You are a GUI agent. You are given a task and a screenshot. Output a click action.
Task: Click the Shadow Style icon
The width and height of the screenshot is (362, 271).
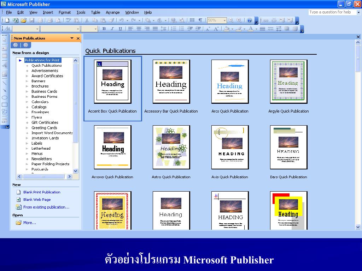pos(287,29)
